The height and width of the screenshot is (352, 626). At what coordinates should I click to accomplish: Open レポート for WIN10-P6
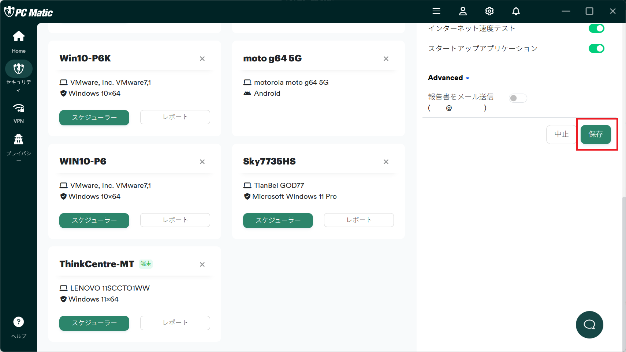tap(175, 220)
